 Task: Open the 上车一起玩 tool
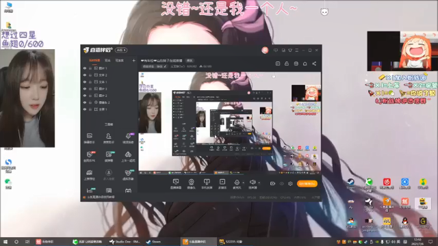pos(128,156)
